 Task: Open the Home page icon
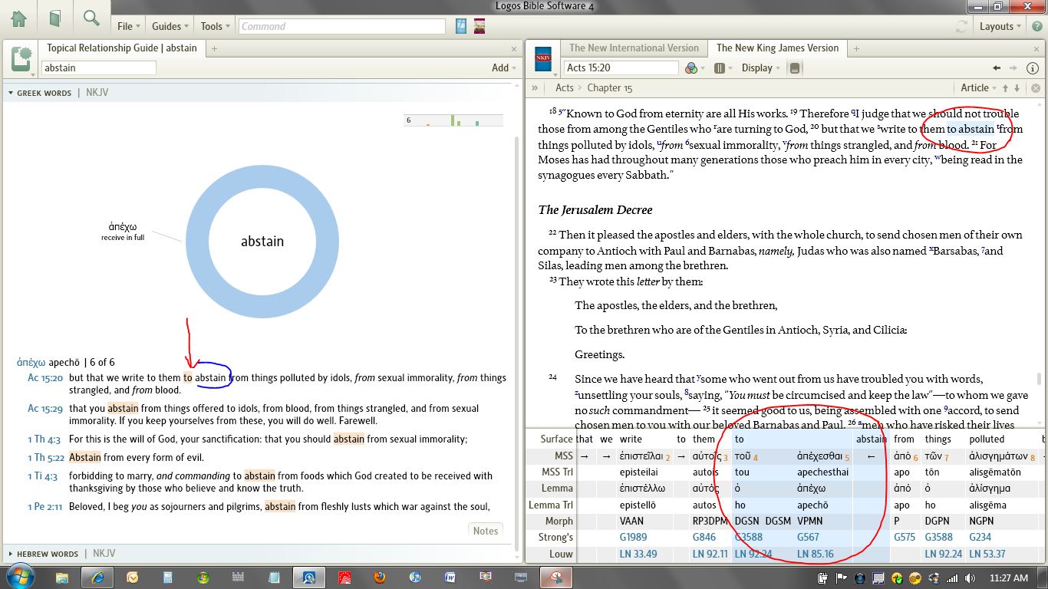pyautogui.click(x=18, y=19)
